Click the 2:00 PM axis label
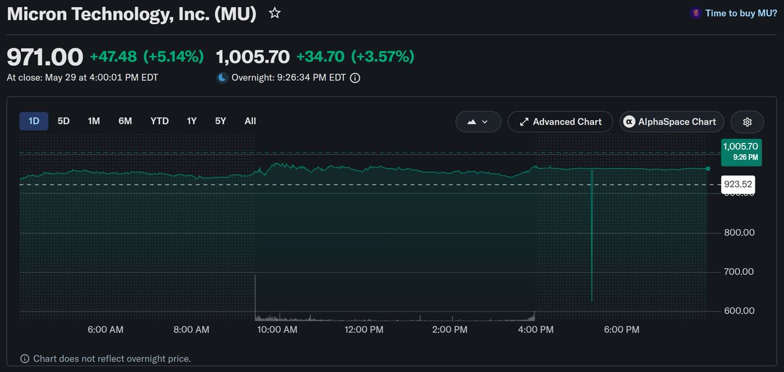The width and height of the screenshot is (784, 372). coord(451,330)
